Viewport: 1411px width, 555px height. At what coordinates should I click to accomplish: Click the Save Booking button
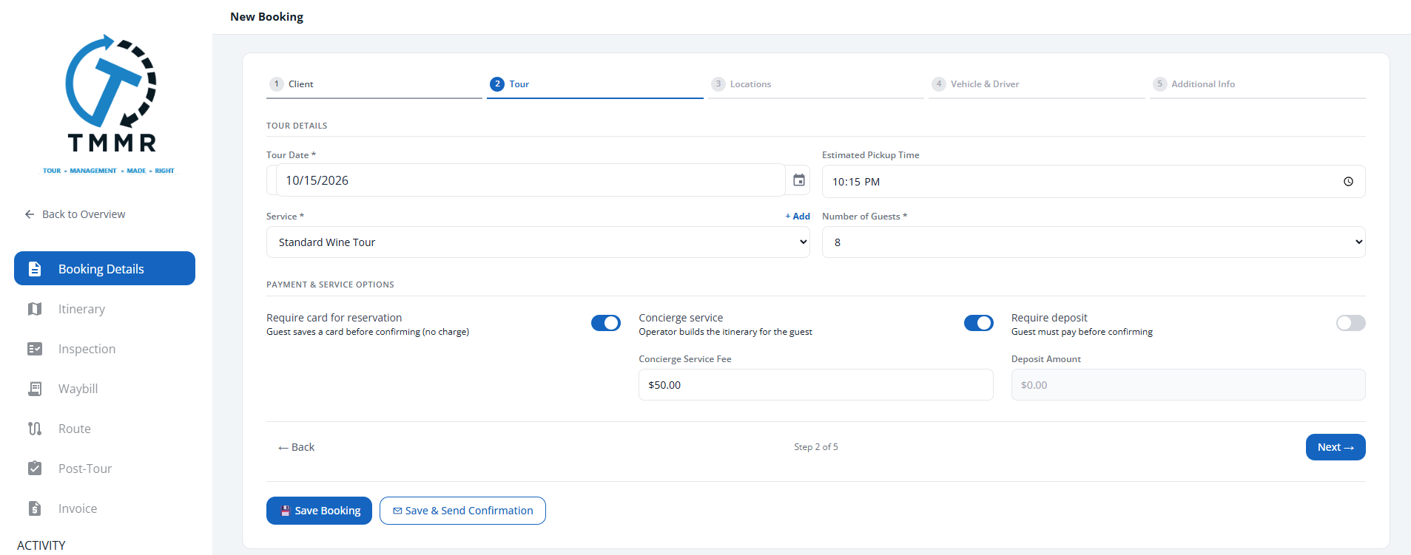tap(319, 511)
